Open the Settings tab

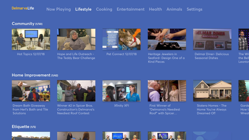tap(194, 9)
